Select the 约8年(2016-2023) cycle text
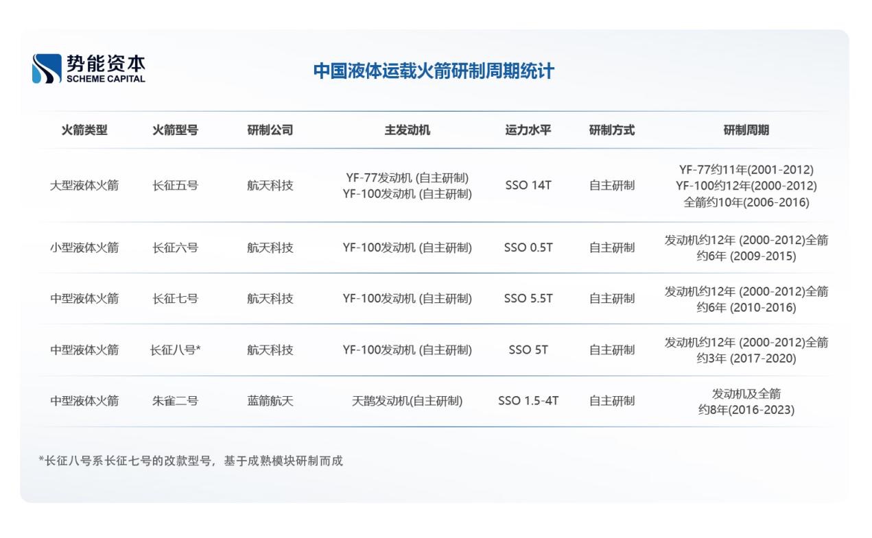This screenshot has width=872, height=538. (746, 410)
